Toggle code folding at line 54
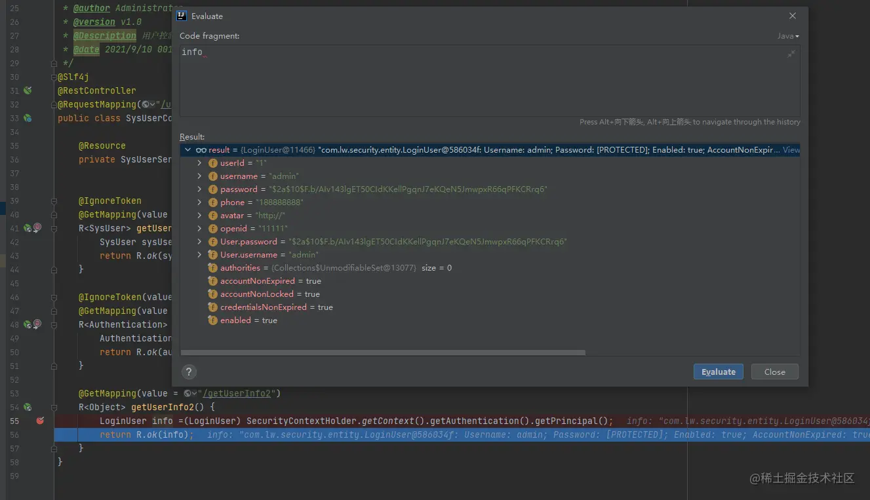The height and width of the screenshot is (500, 870). point(55,407)
